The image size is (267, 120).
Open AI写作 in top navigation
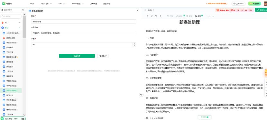coord(32,4)
